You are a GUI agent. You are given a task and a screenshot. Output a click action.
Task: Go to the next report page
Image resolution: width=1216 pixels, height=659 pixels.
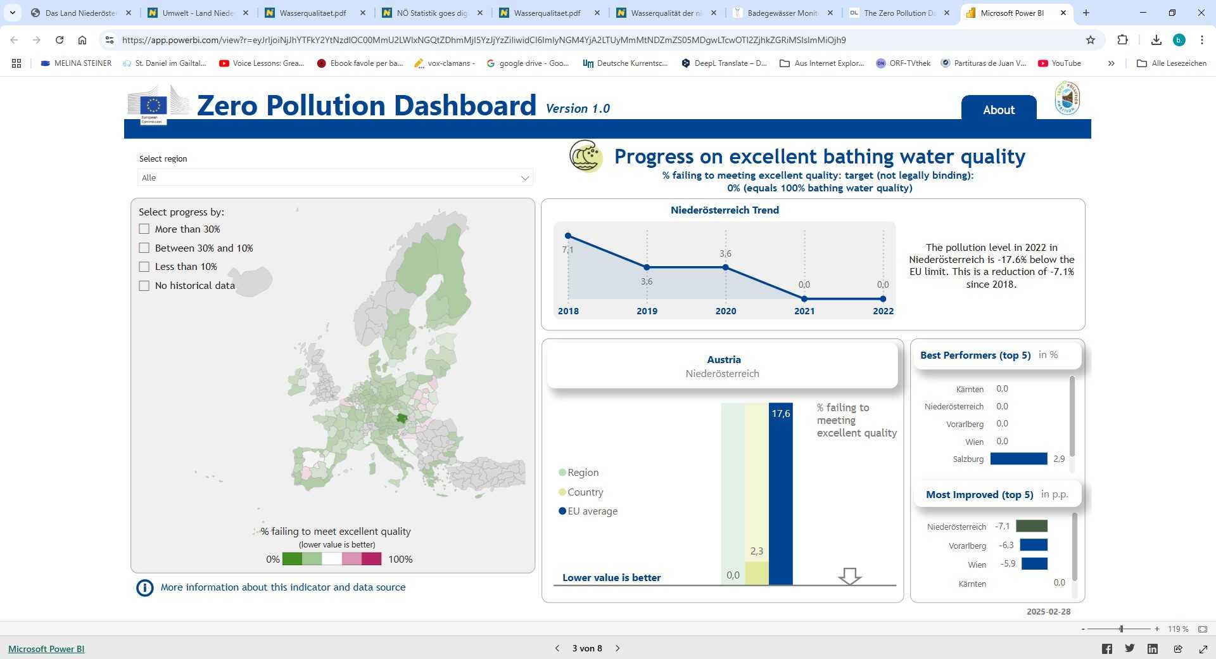coord(617,648)
